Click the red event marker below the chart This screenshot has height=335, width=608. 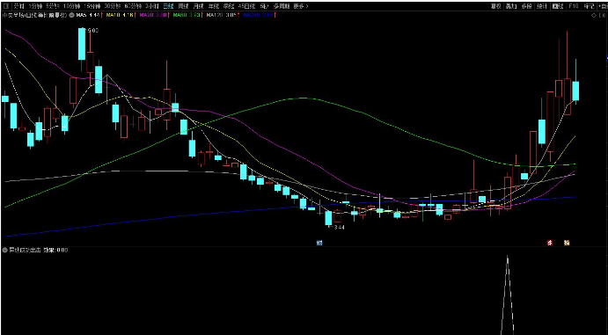(x=549, y=243)
